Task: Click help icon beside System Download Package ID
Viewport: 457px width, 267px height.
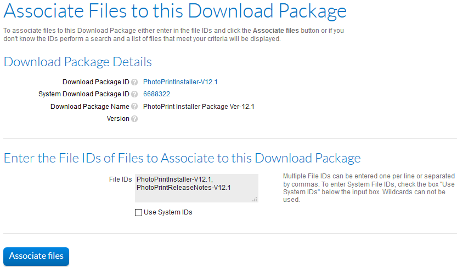Action: click(x=134, y=94)
